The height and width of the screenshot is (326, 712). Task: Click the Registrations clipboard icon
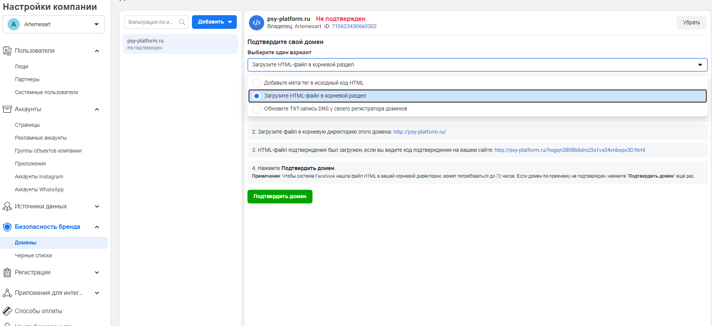(x=7, y=272)
